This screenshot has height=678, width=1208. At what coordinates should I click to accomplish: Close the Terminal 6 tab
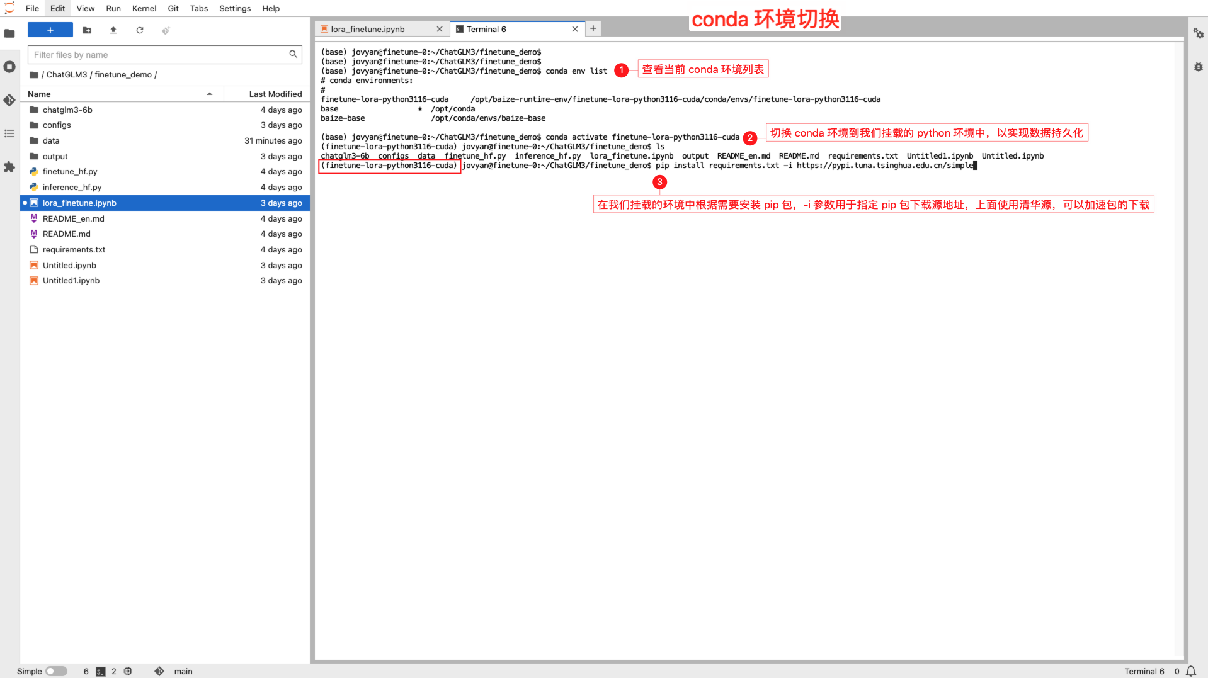(x=574, y=29)
